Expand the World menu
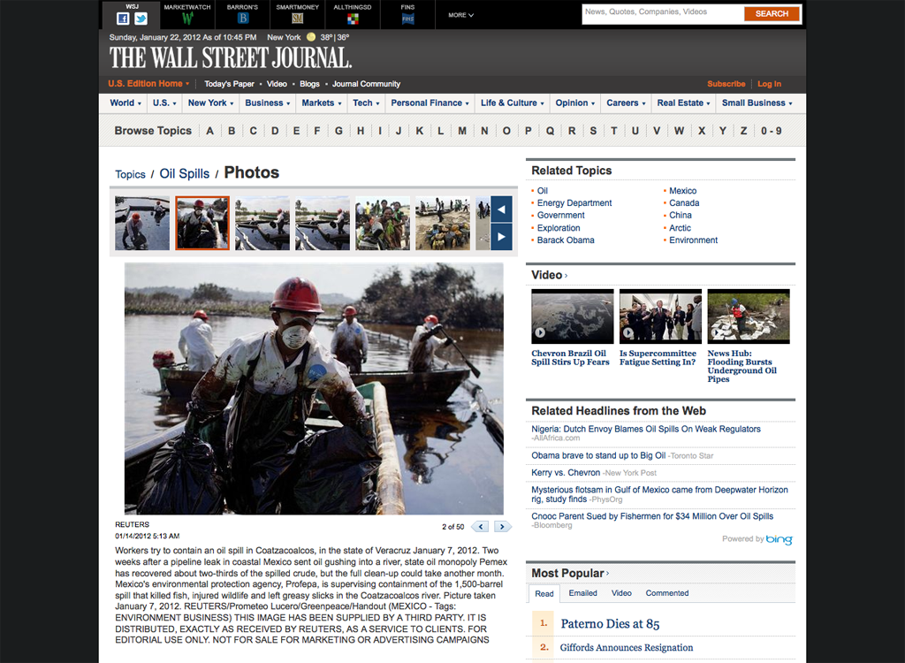This screenshot has height=663, width=905. pos(125,103)
